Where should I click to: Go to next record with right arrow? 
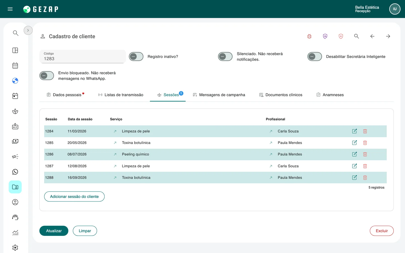click(388, 36)
